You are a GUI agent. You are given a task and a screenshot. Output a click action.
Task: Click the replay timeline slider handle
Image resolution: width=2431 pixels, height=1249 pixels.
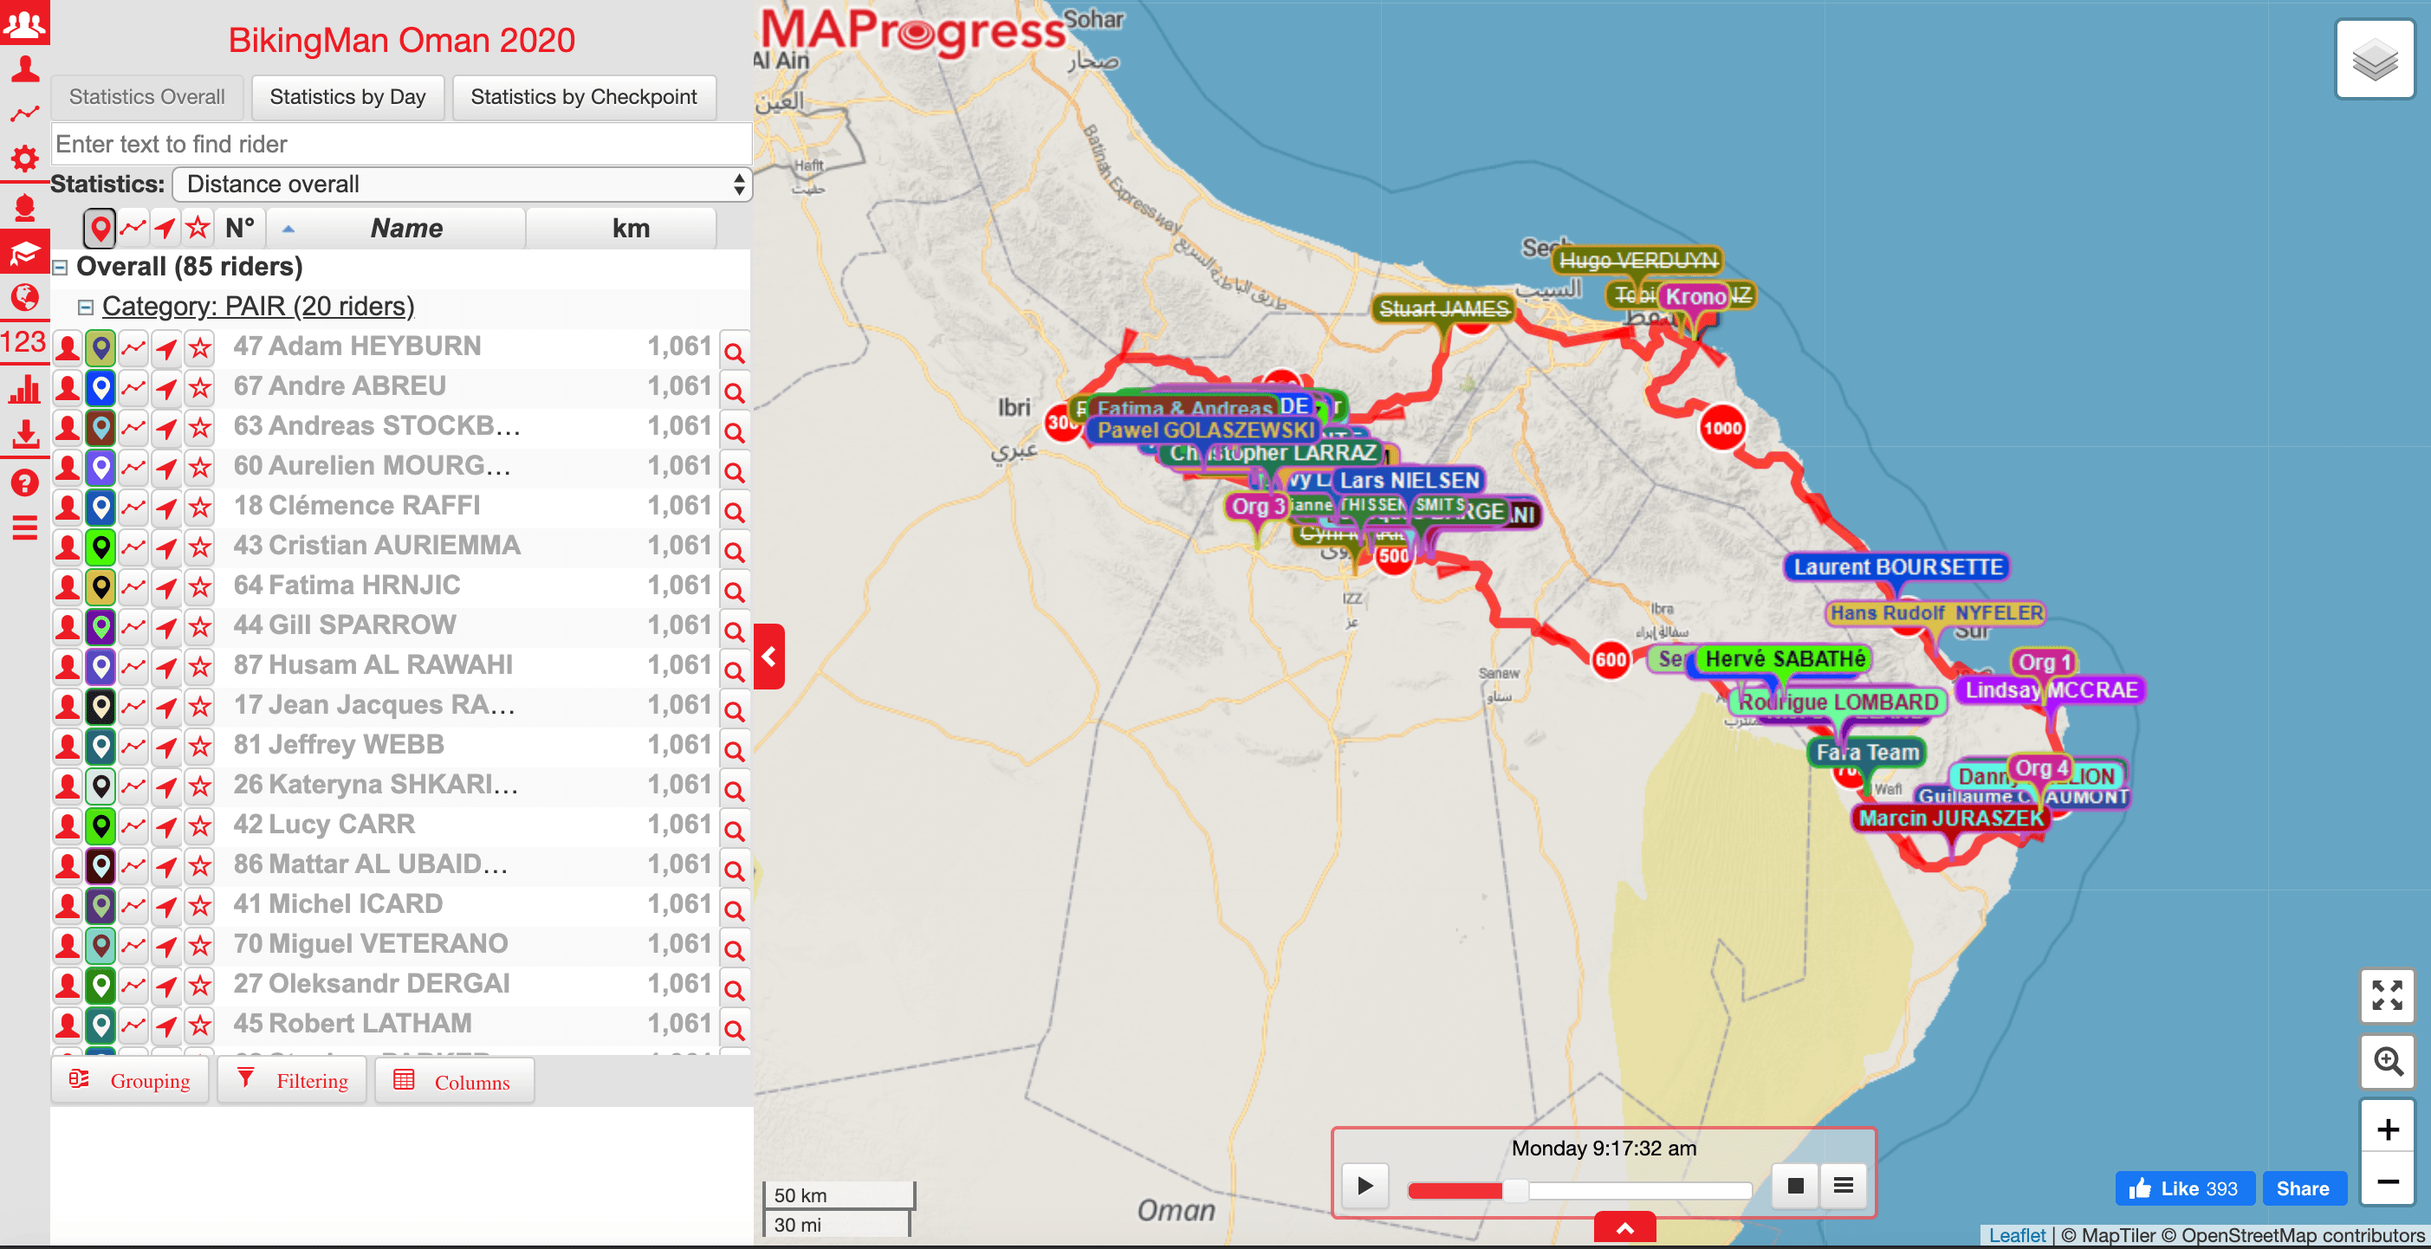1514,1189
